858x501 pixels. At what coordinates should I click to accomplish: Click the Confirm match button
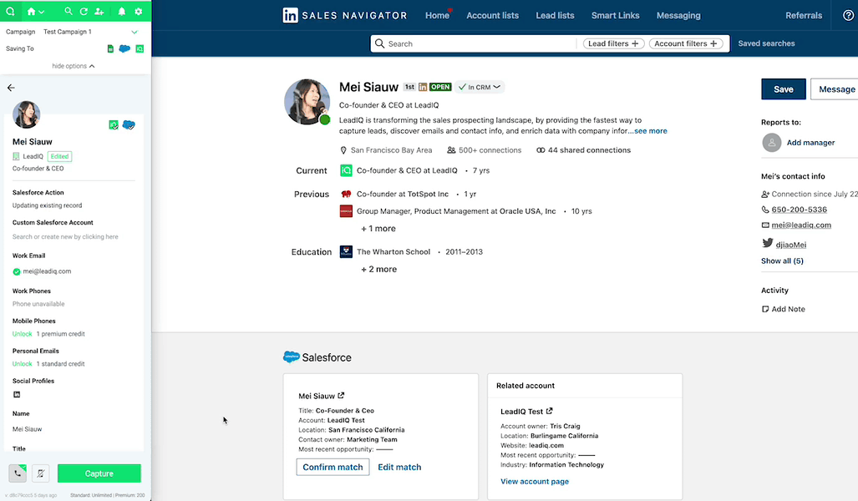pyautogui.click(x=333, y=467)
